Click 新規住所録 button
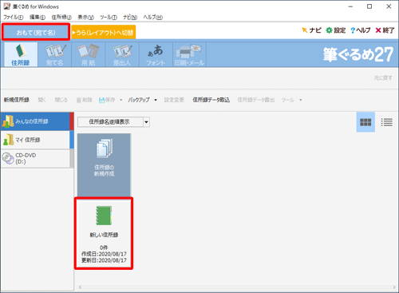The image size is (399, 293). click(x=17, y=100)
